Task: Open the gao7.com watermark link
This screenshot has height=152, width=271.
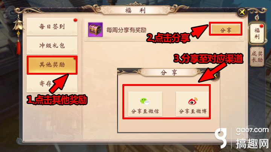Action: point(252,131)
